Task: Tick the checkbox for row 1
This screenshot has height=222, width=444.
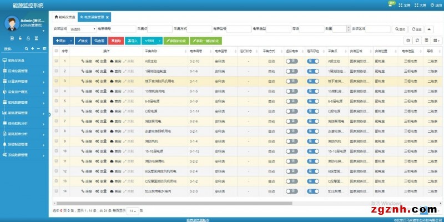Action: [56, 61]
